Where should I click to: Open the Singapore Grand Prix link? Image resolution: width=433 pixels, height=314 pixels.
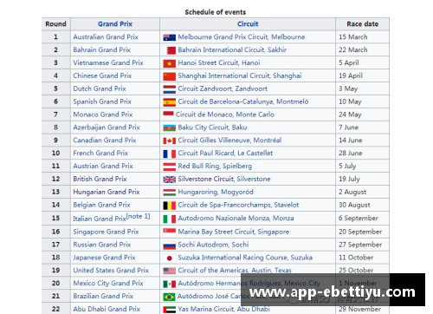[106, 232]
